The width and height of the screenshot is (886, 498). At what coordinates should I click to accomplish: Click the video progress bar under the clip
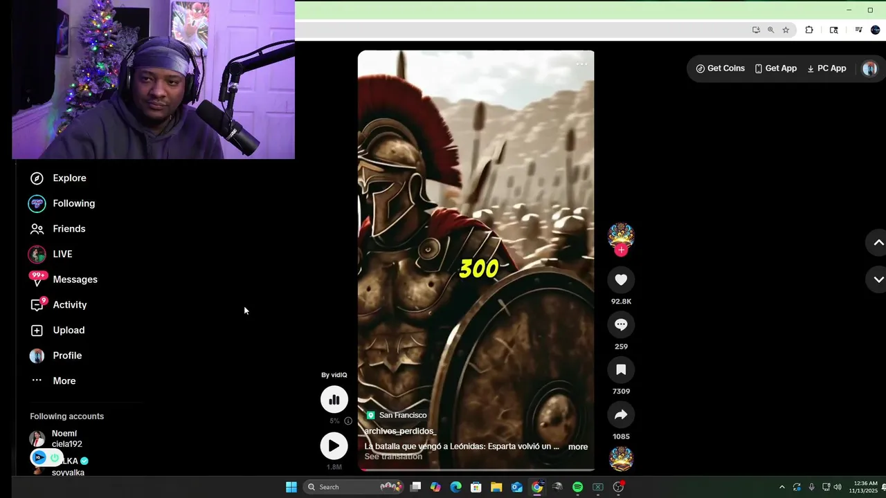tap(476, 470)
